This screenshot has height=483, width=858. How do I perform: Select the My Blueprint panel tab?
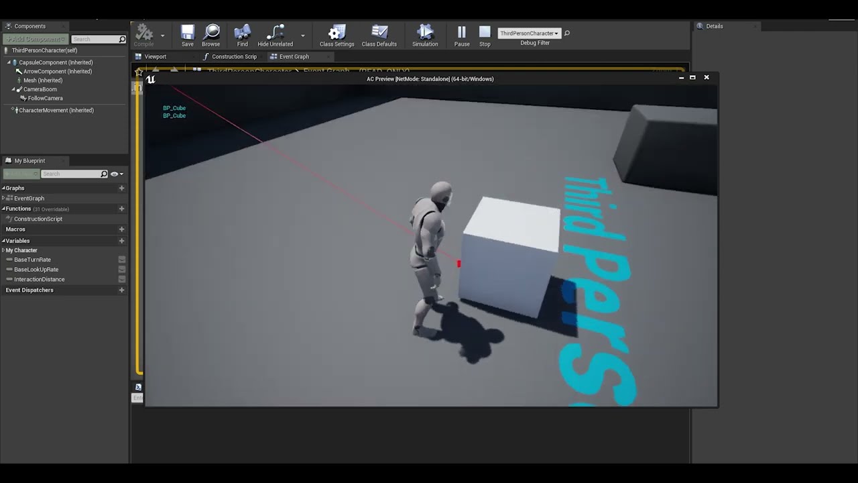29,161
